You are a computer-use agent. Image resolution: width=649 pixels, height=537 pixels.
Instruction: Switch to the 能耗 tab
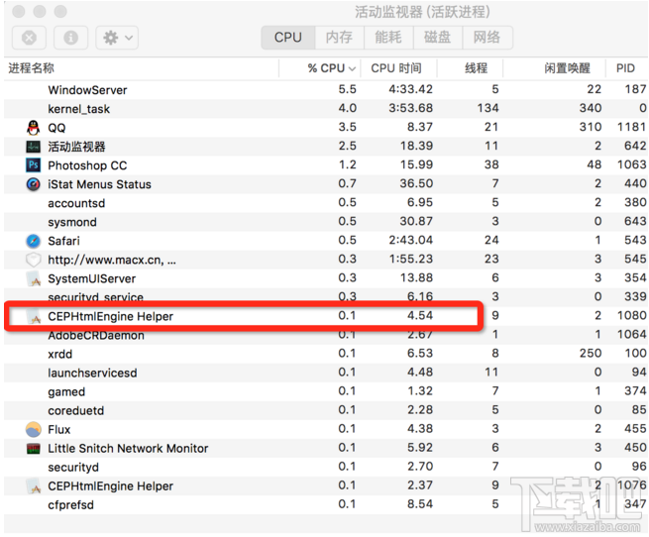(x=388, y=38)
